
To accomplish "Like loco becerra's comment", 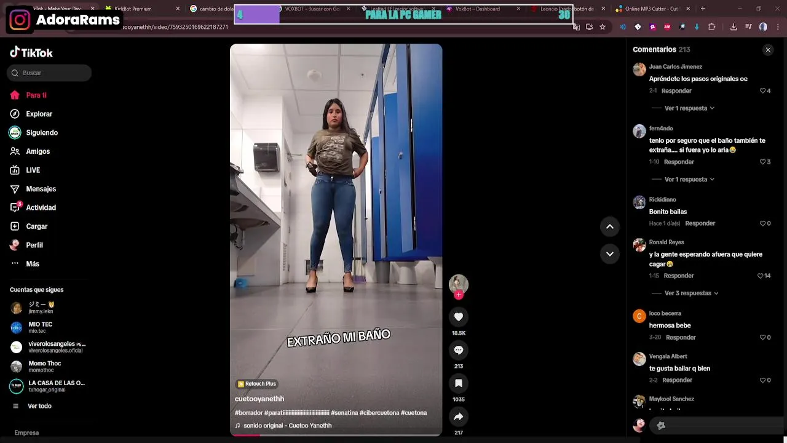I will tap(762, 337).
